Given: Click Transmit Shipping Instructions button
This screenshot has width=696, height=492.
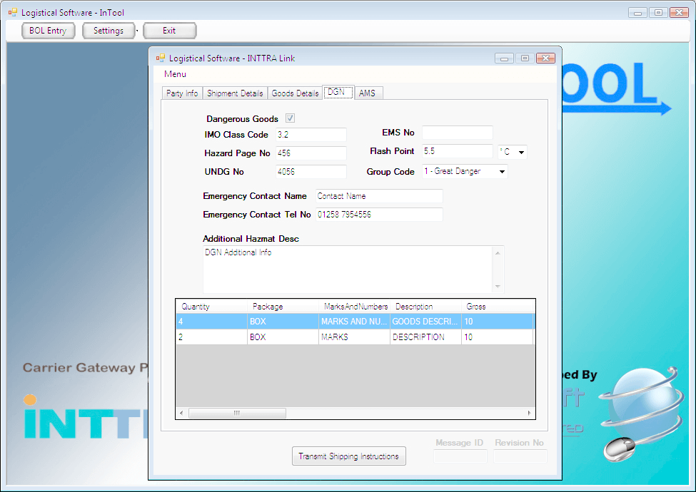Looking at the screenshot, I should coord(349,456).
